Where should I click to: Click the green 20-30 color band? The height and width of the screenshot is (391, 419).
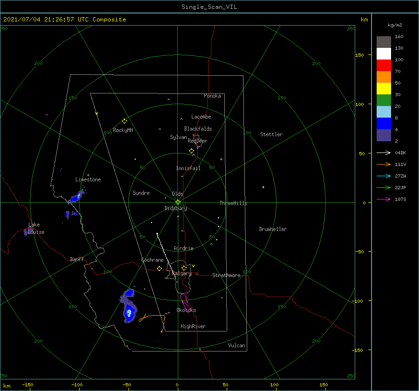tap(384, 100)
